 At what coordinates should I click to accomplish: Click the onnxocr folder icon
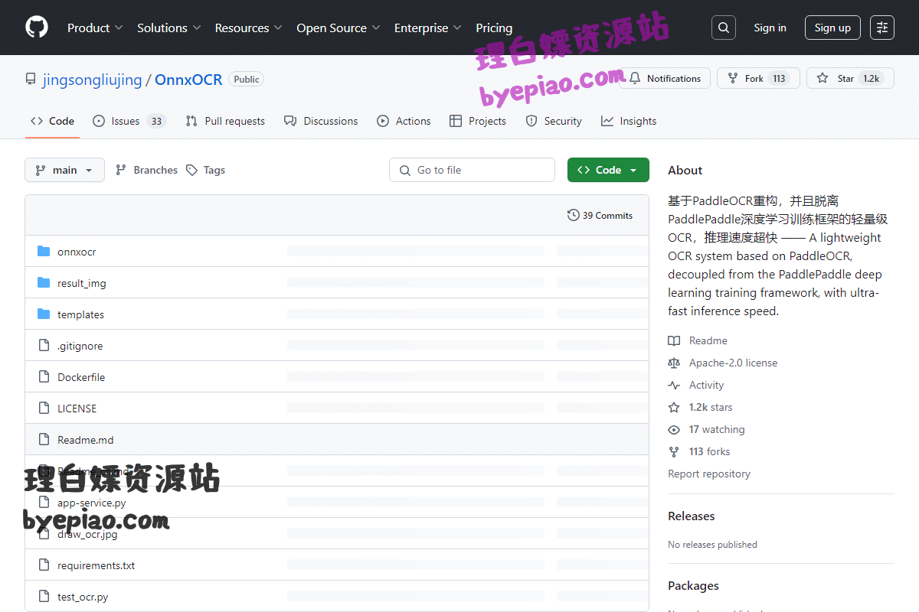[44, 252]
